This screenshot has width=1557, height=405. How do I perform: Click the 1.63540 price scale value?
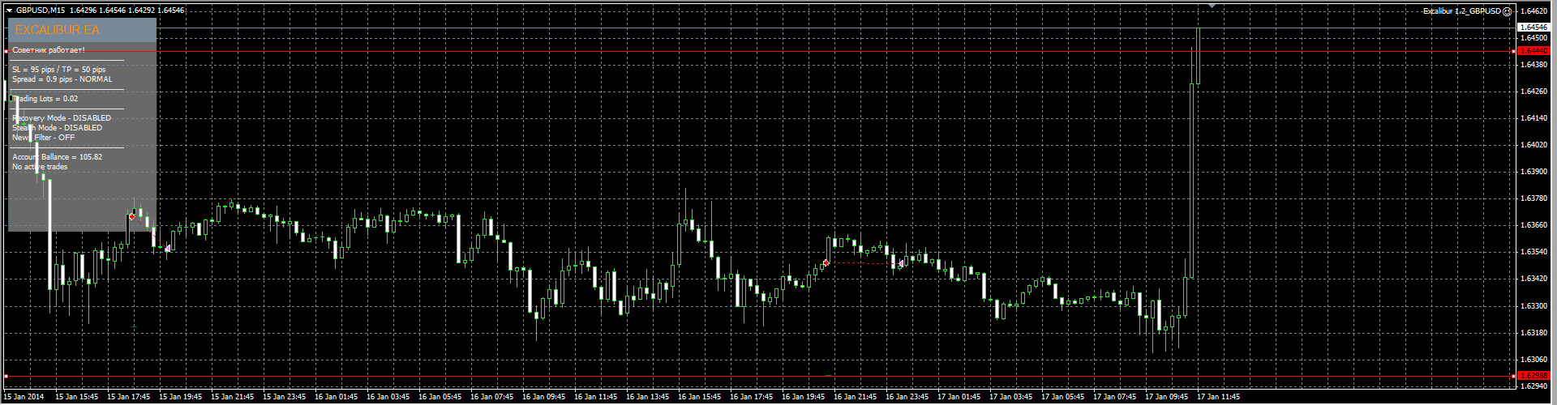pos(1533,252)
